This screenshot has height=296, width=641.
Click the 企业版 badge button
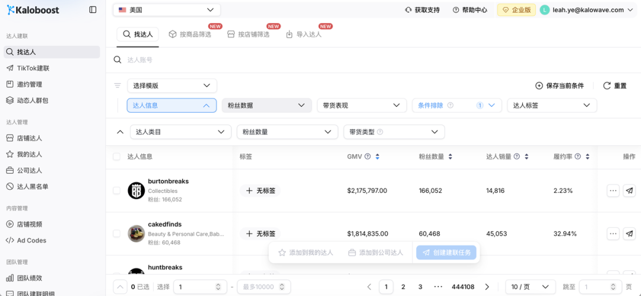pos(516,10)
